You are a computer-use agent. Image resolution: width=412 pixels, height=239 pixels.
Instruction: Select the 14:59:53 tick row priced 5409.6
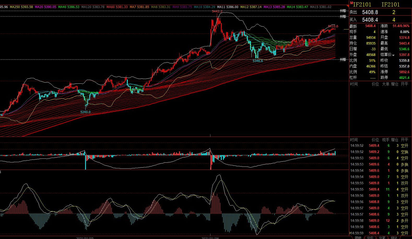pyautogui.click(x=380, y=164)
